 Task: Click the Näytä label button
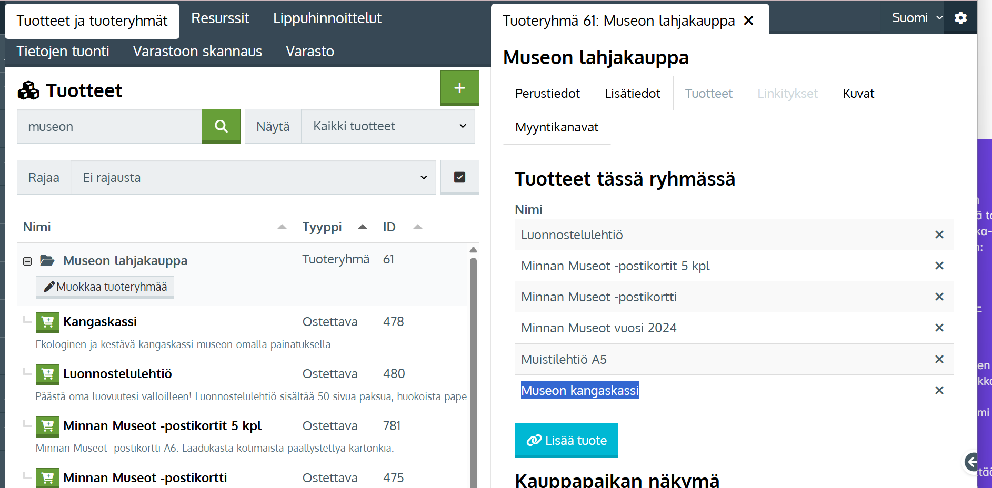[x=273, y=126]
